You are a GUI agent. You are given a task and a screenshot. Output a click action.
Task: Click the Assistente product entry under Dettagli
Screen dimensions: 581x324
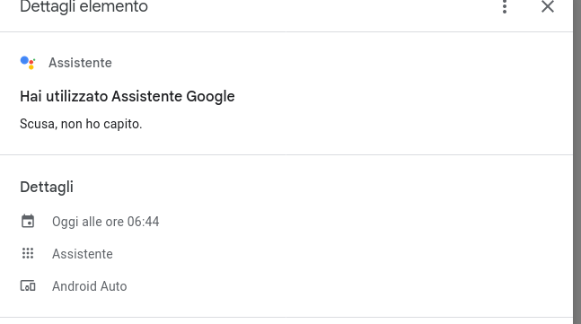click(83, 254)
